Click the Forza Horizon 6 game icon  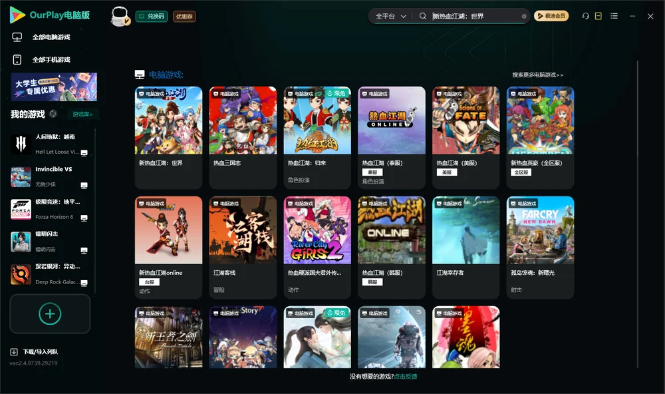[x=21, y=209]
